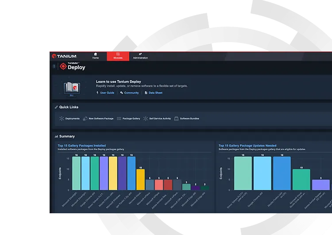
Task: Click the Package Gallery icon
Action: pyautogui.click(x=119, y=118)
